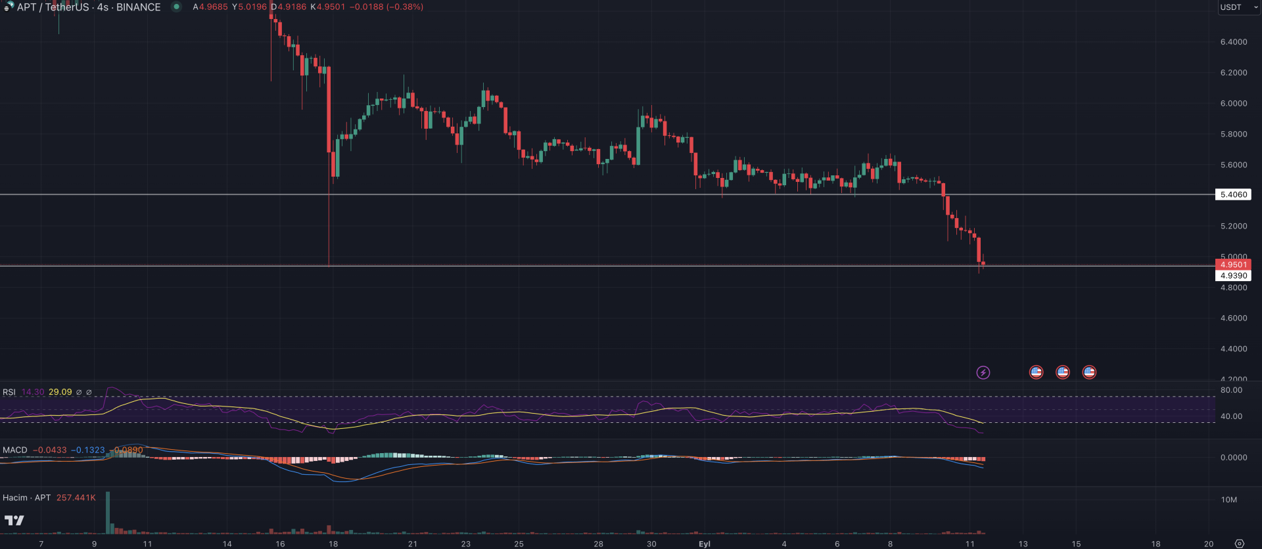
Task: Click the APT / TetherUS symbol title
Action: click(x=89, y=7)
